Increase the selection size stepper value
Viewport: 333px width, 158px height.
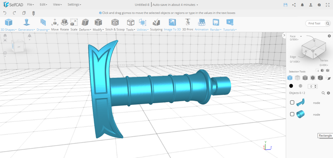[315, 85]
